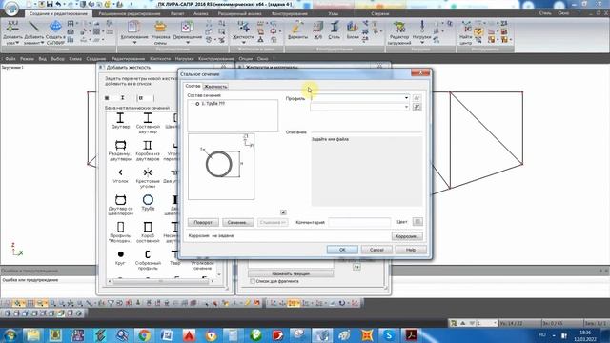Open Skype from the taskbar
The height and width of the screenshot is (343, 610).
389,335
